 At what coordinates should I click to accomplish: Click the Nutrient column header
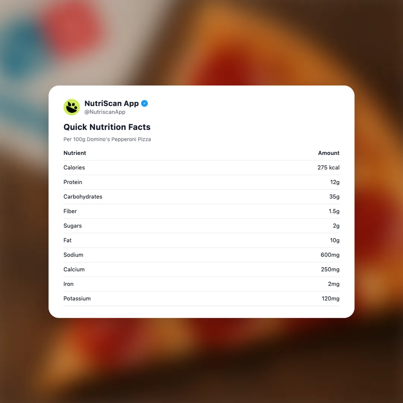coord(75,153)
